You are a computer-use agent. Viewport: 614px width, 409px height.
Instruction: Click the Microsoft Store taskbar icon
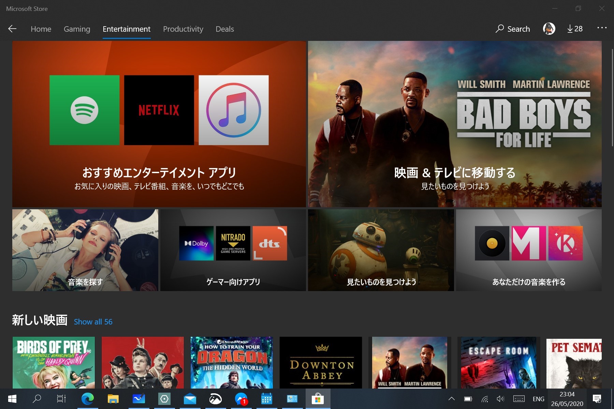click(318, 399)
